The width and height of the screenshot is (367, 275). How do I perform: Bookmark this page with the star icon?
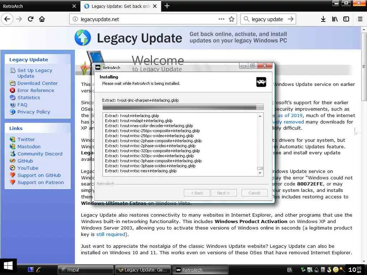click(x=232, y=19)
